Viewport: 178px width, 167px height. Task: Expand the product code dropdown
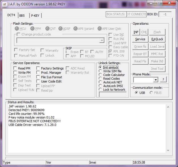coord(102,41)
